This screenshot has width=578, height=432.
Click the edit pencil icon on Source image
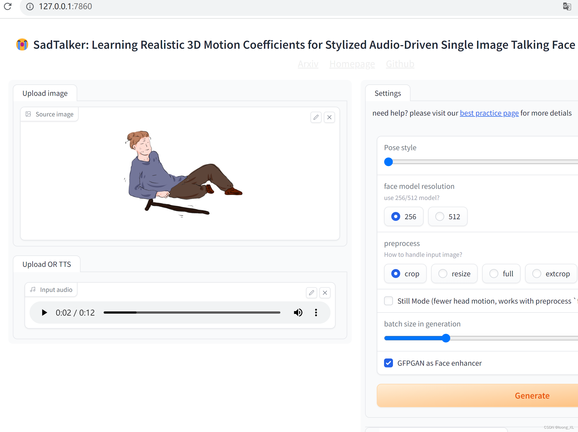point(316,117)
